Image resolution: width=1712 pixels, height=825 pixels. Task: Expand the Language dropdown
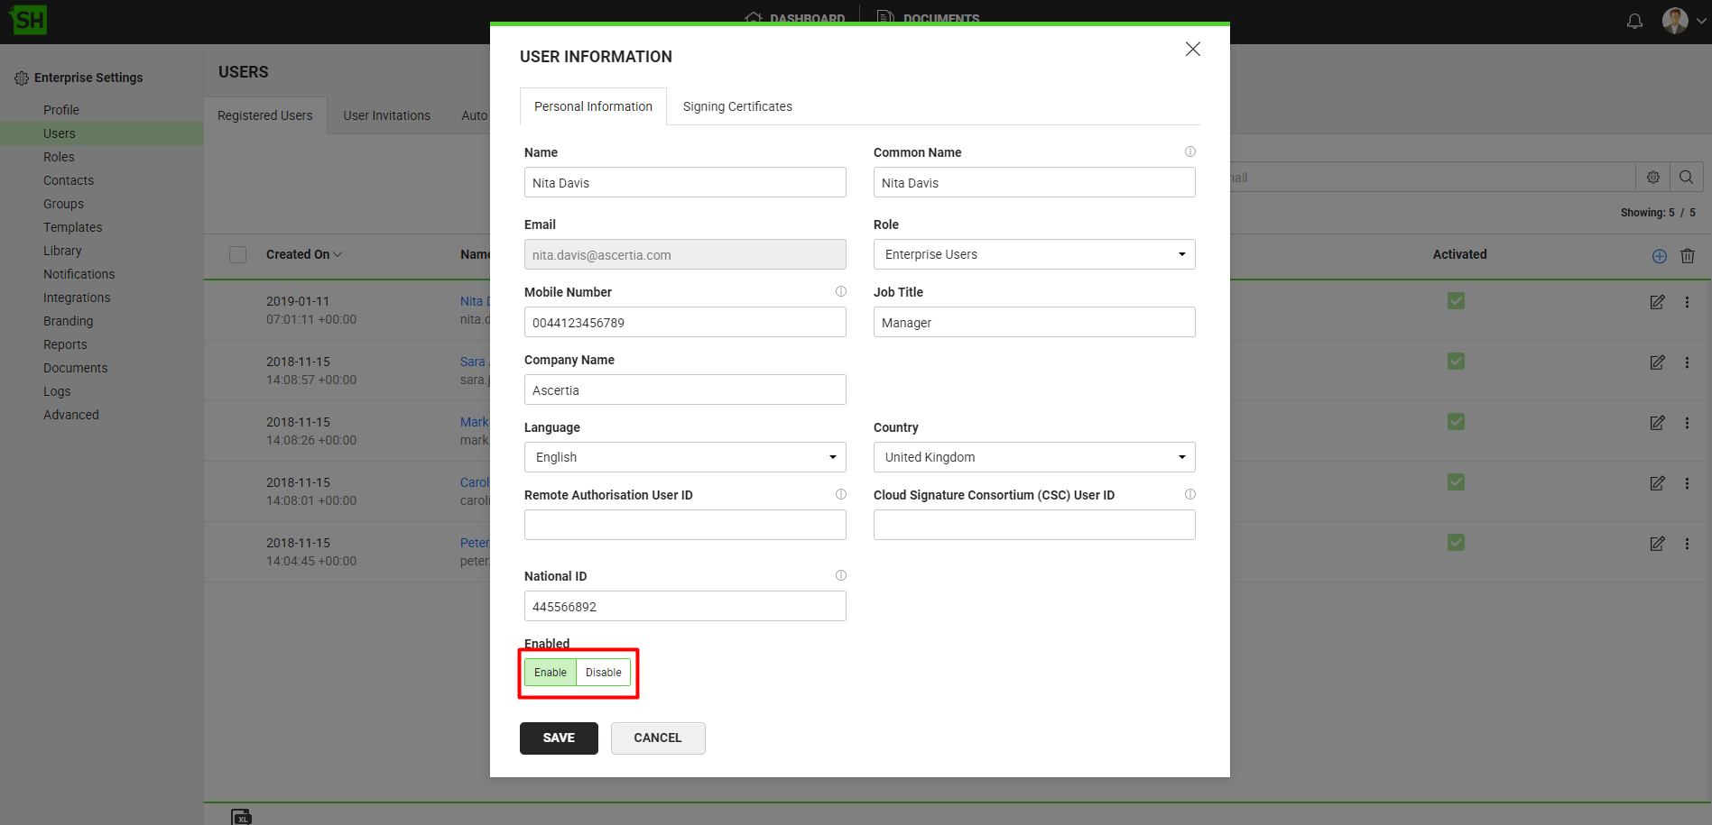(684, 457)
